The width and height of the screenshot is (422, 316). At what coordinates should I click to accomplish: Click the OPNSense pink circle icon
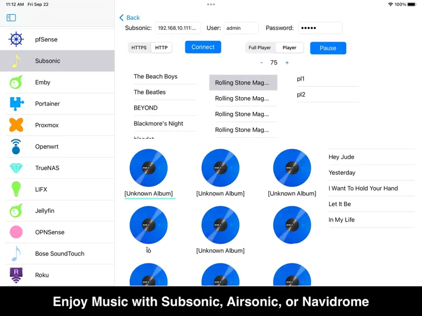click(x=16, y=232)
